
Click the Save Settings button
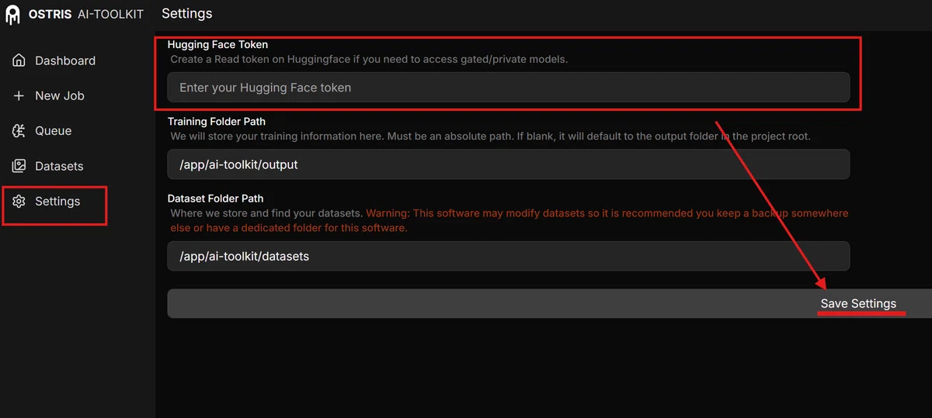tap(550, 303)
